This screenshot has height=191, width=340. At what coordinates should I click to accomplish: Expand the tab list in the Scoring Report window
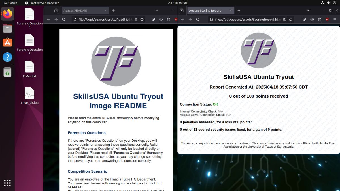tap(308, 10)
